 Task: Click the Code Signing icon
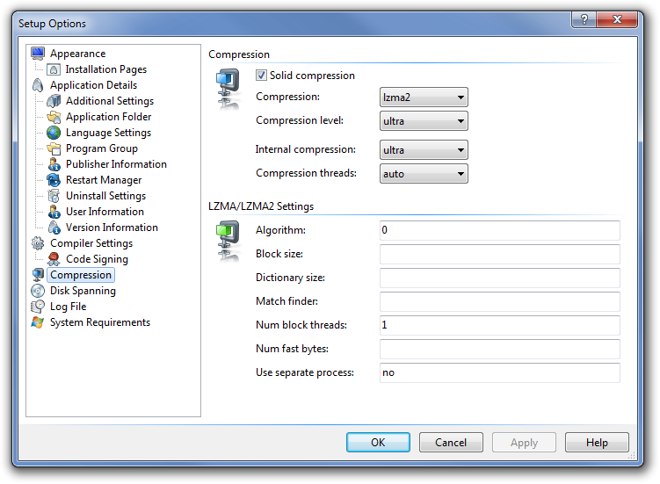point(54,259)
